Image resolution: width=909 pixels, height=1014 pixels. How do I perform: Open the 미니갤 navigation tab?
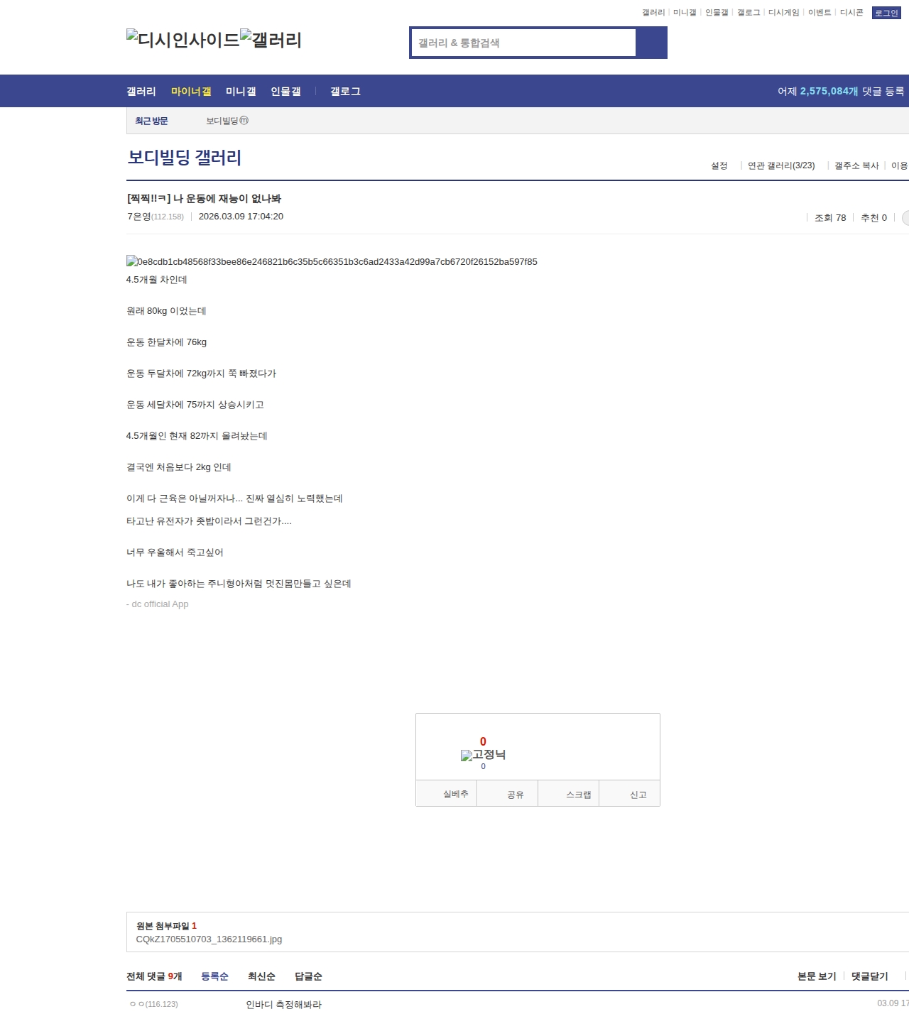click(x=241, y=92)
